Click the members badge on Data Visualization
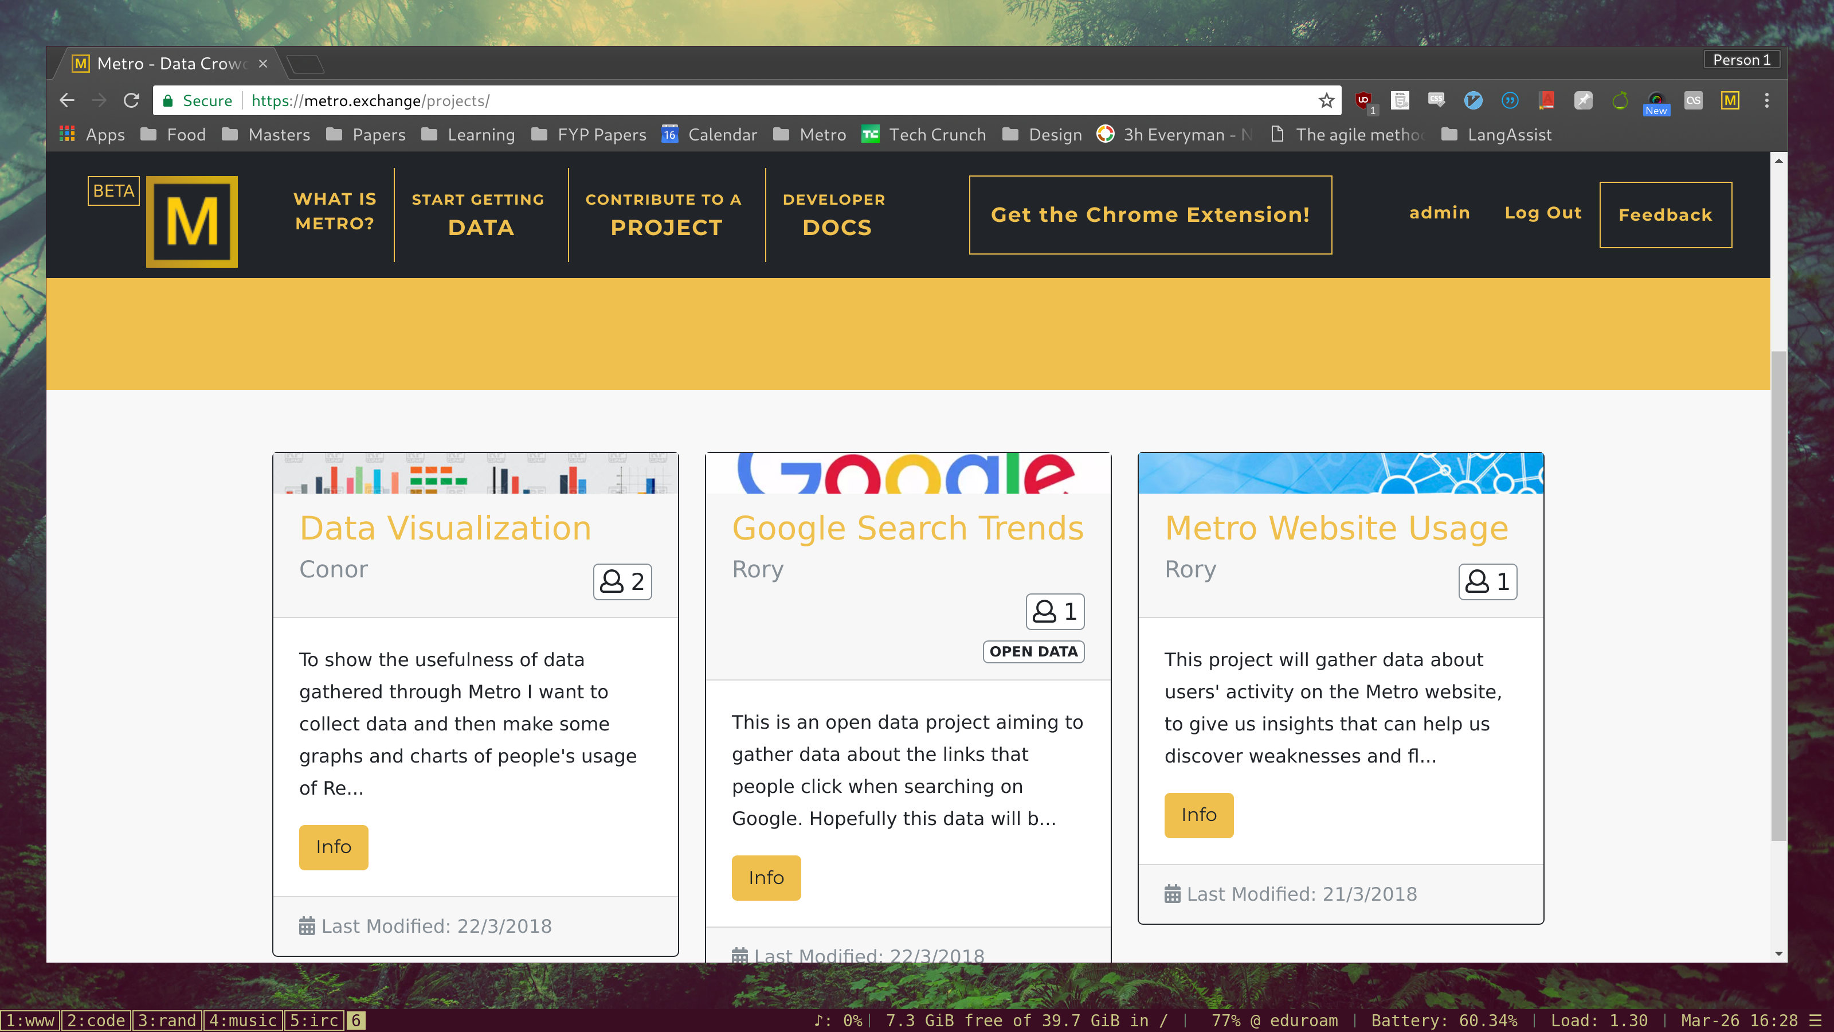 point(622,582)
